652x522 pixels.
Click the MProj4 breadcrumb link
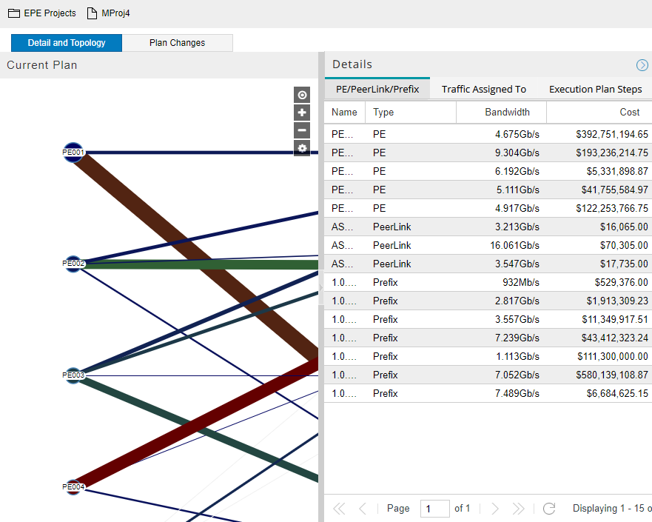point(115,13)
